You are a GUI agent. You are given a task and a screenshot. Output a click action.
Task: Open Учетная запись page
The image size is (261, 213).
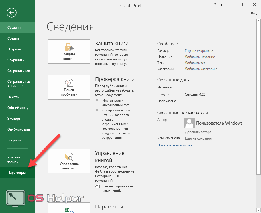tap(14, 160)
